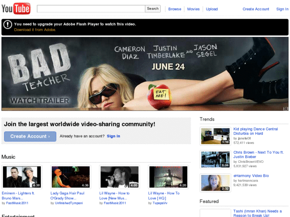The image size is (290, 217).
Task: Click 'eHarmony Video Bio' title link
Action: click(251, 176)
